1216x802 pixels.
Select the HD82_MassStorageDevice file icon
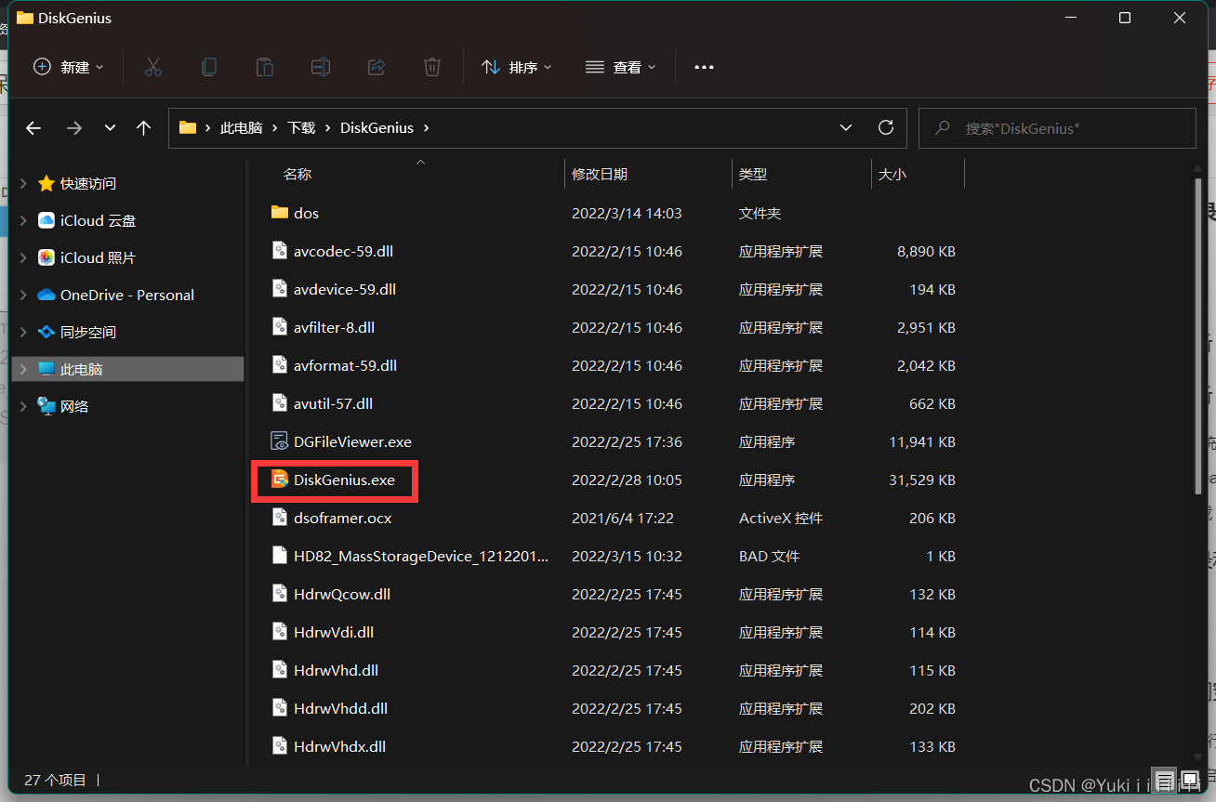[x=280, y=556]
